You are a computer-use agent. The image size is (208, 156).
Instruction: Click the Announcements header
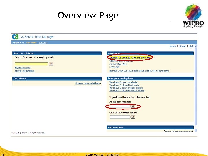click(x=150, y=127)
